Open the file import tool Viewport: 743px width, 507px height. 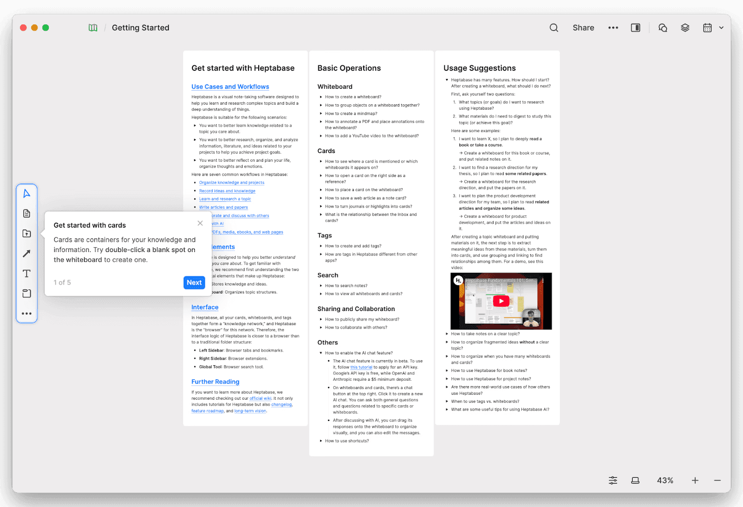pyautogui.click(x=26, y=233)
